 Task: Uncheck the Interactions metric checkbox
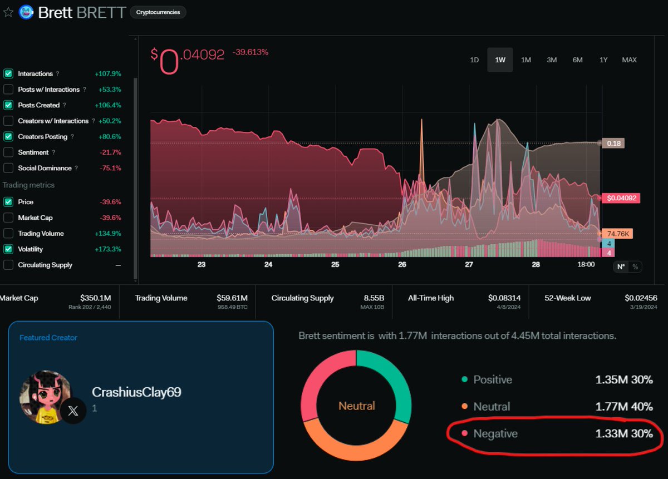(8, 73)
